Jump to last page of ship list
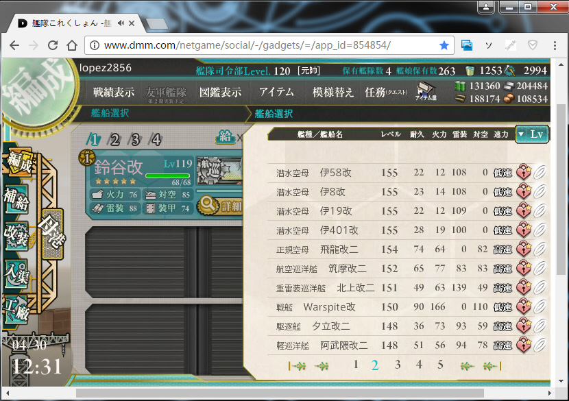 (x=492, y=366)
